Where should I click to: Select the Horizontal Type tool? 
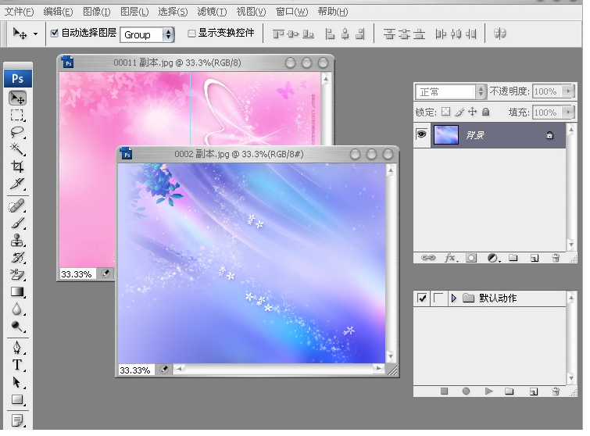point(17,365)
